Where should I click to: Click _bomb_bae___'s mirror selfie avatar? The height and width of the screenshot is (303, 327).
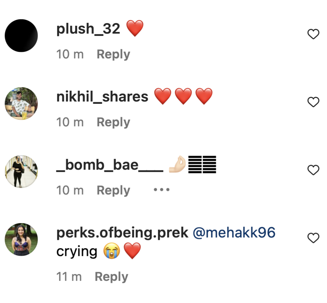tap(21, 171)
